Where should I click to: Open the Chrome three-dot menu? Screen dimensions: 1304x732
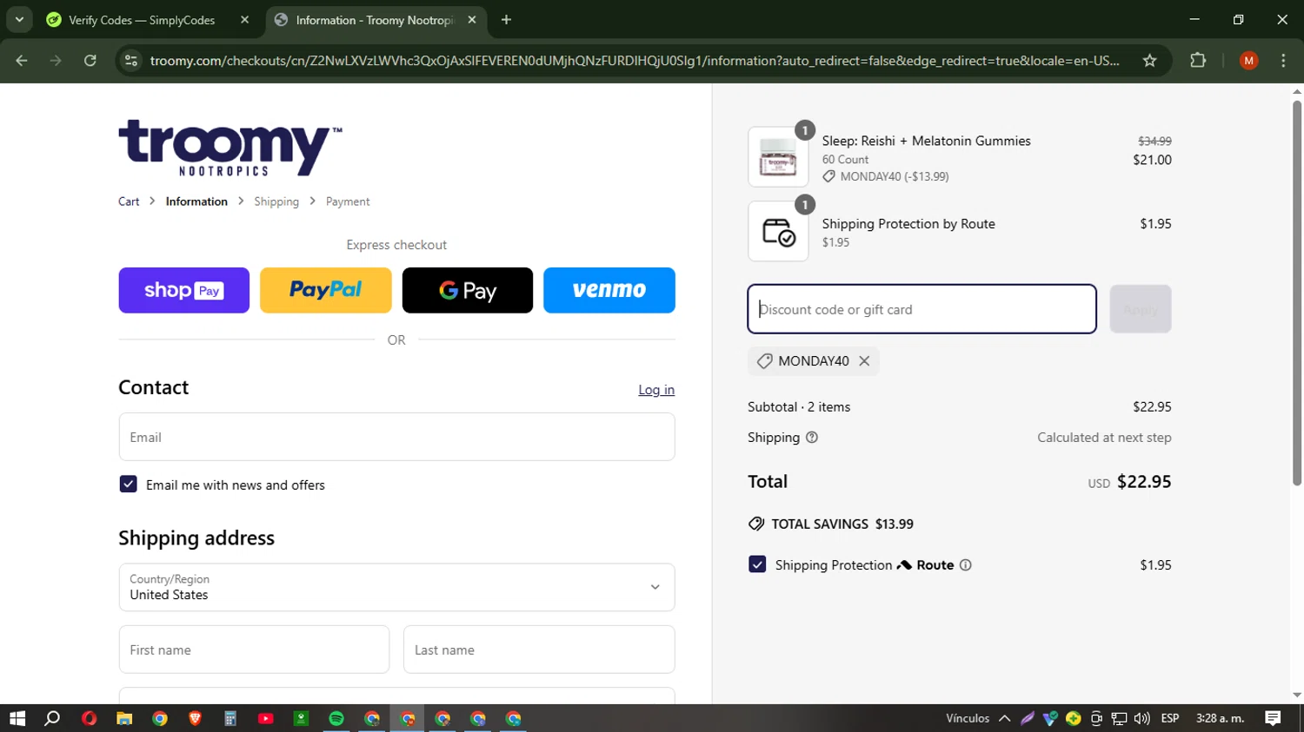point(1283,61)
